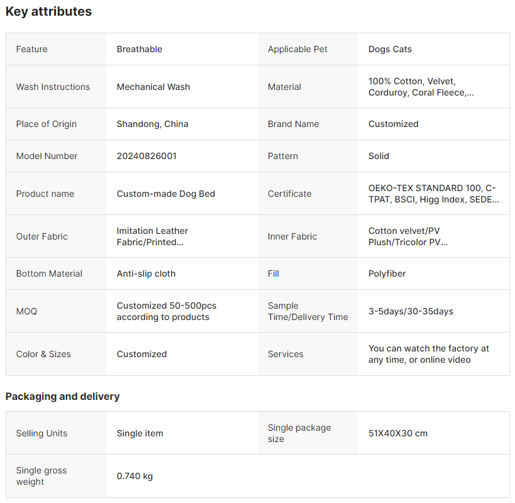Click the Anti-slip cloth bottom material value
This screenshot has width=515, height=503.
pyautogui.click(x=146, y=274)
